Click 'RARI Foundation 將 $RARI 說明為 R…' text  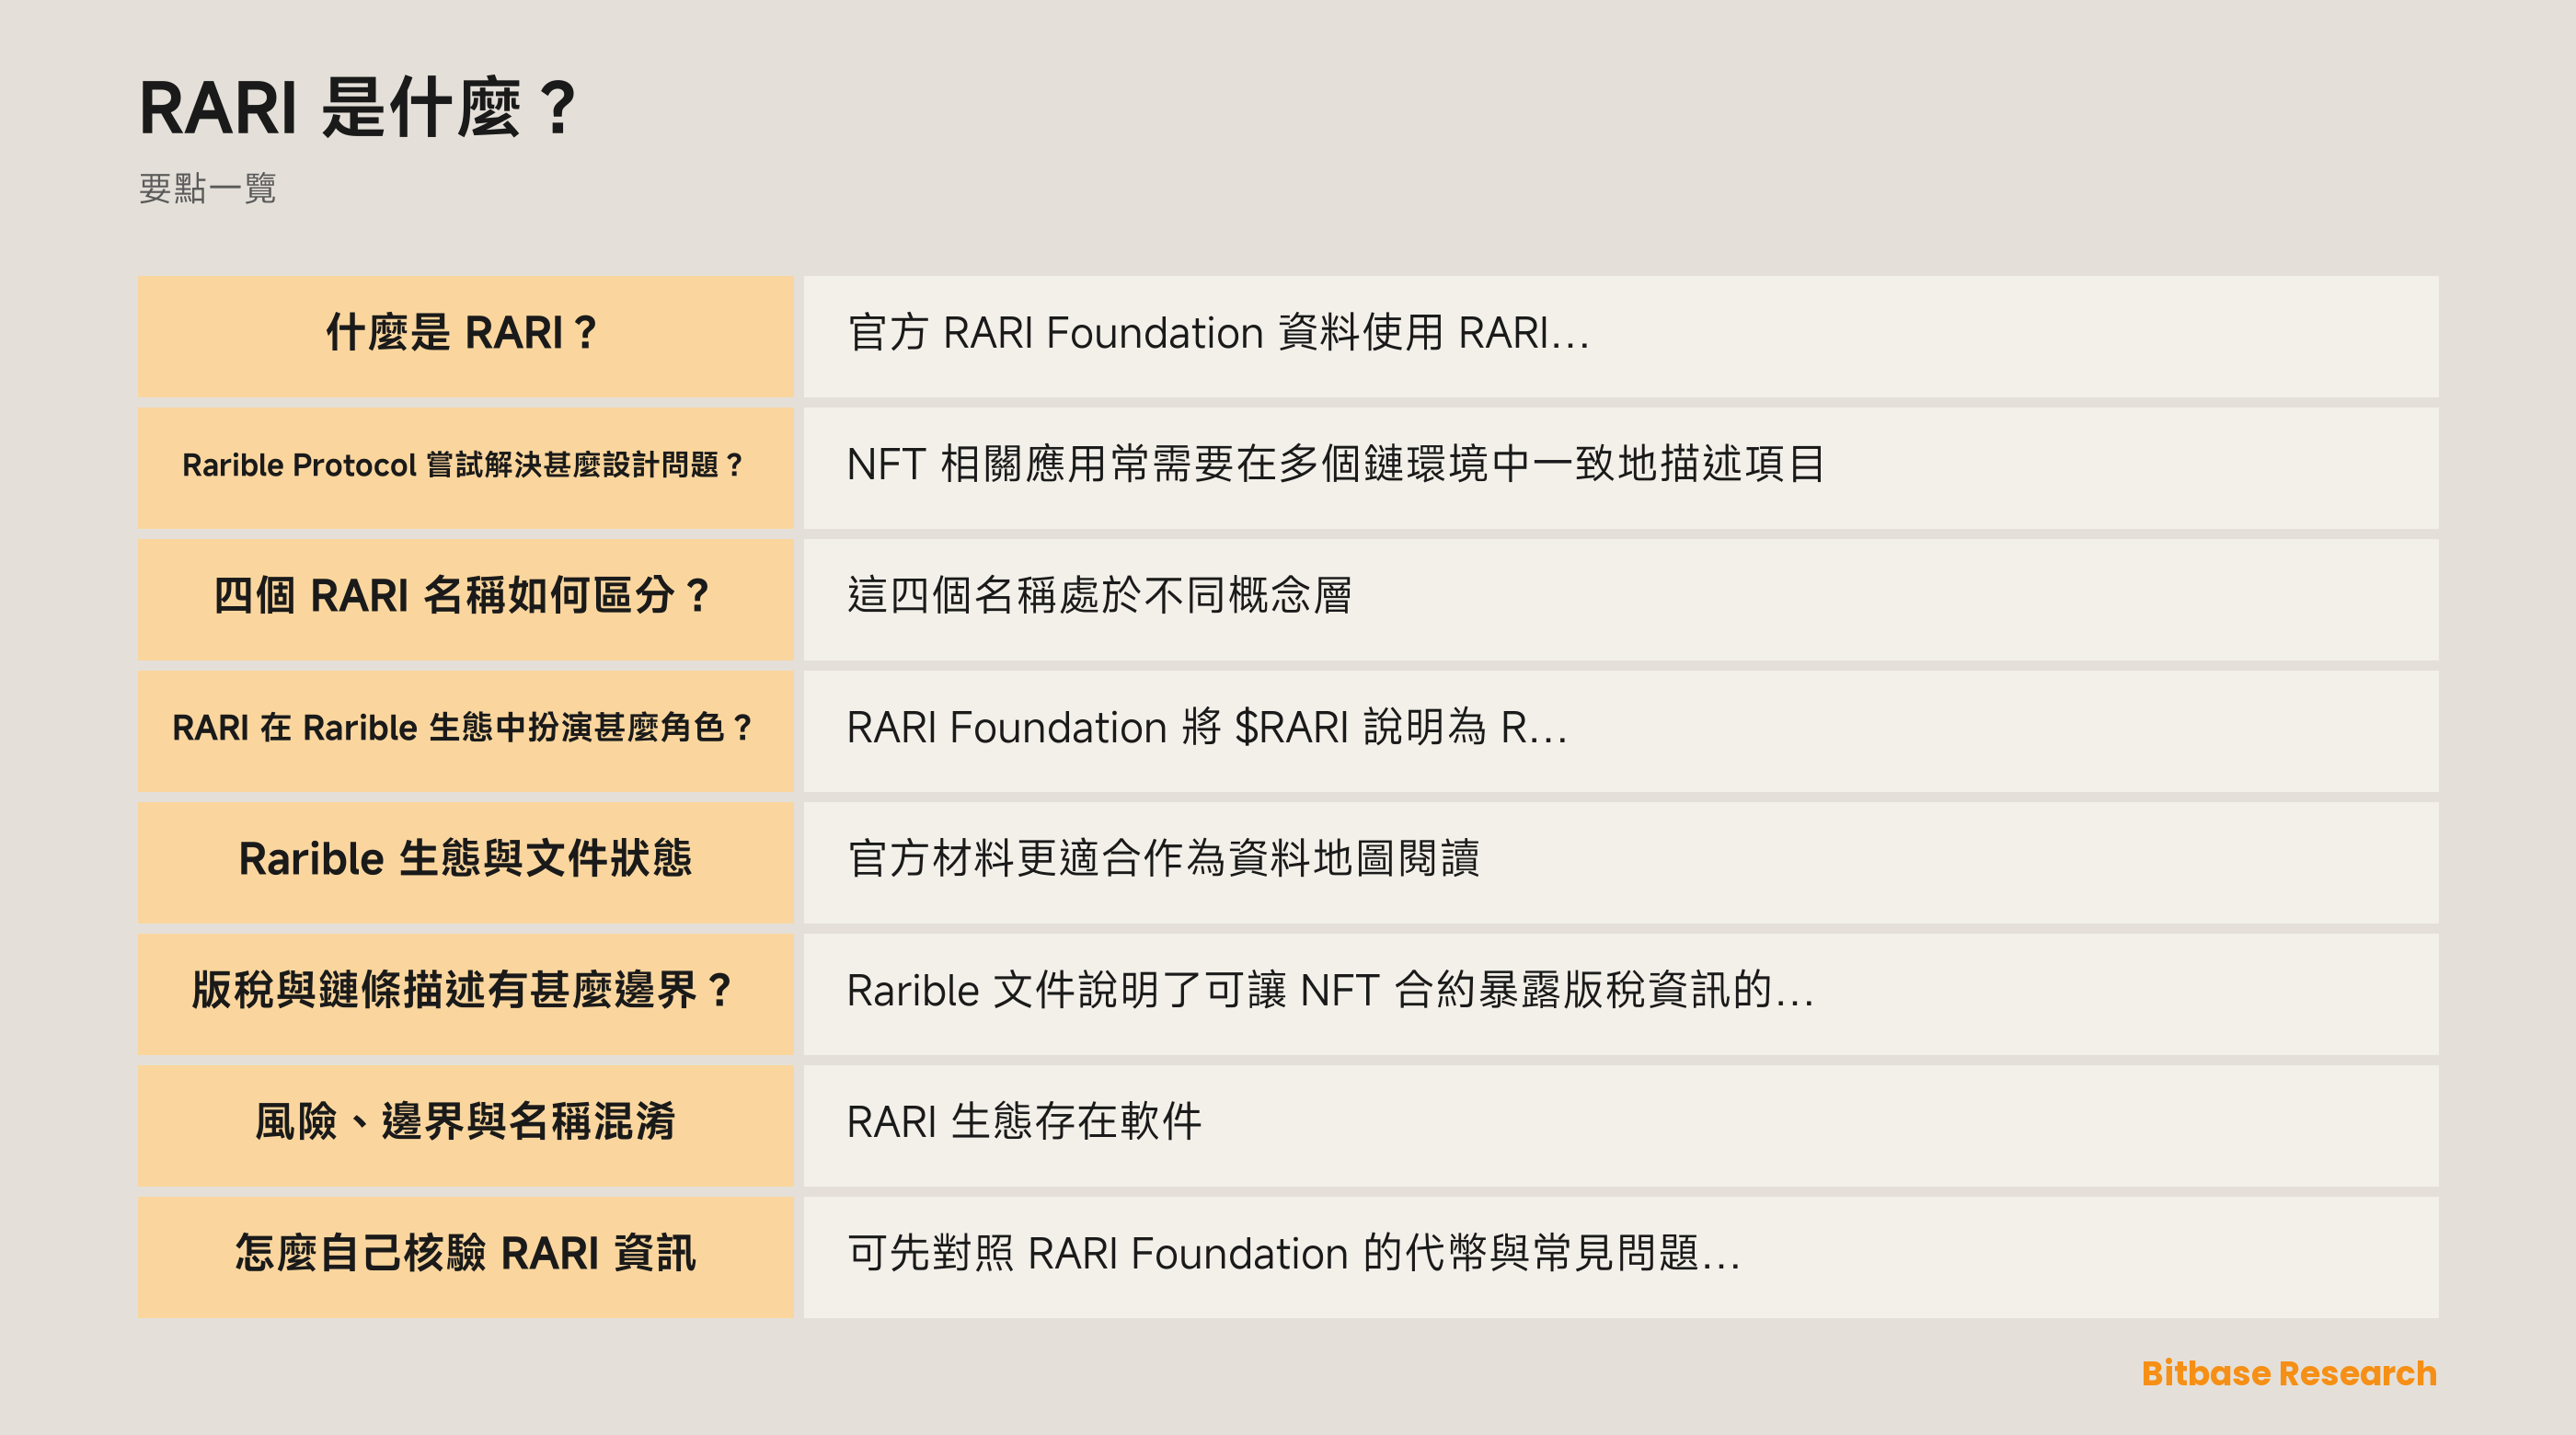tap(1207, 727)
